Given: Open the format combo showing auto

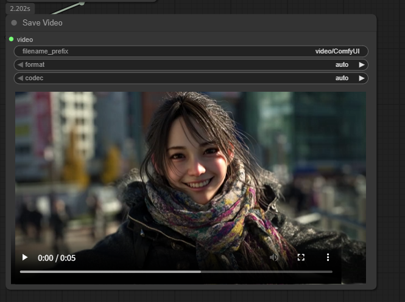Looking at the screenshot, I should point(191,65).
